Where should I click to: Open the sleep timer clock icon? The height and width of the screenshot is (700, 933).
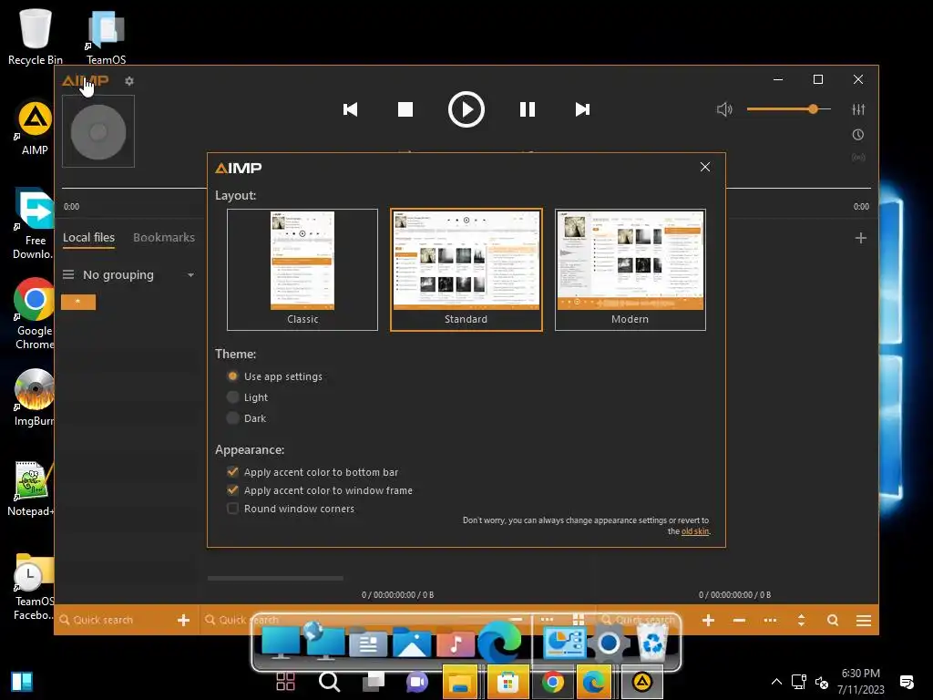pyautogui.click(x=858, y=135)
